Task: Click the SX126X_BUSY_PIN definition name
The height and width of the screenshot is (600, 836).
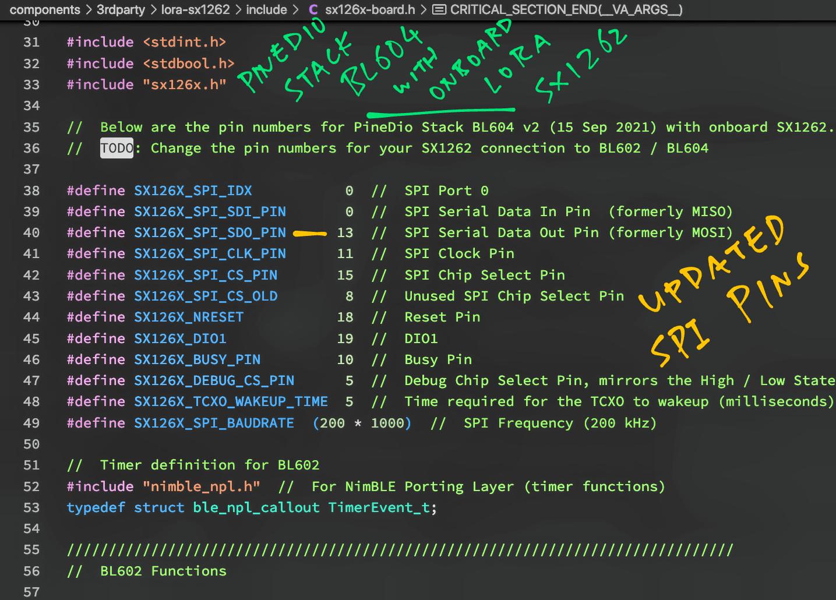Action: [x=197, y=359]
